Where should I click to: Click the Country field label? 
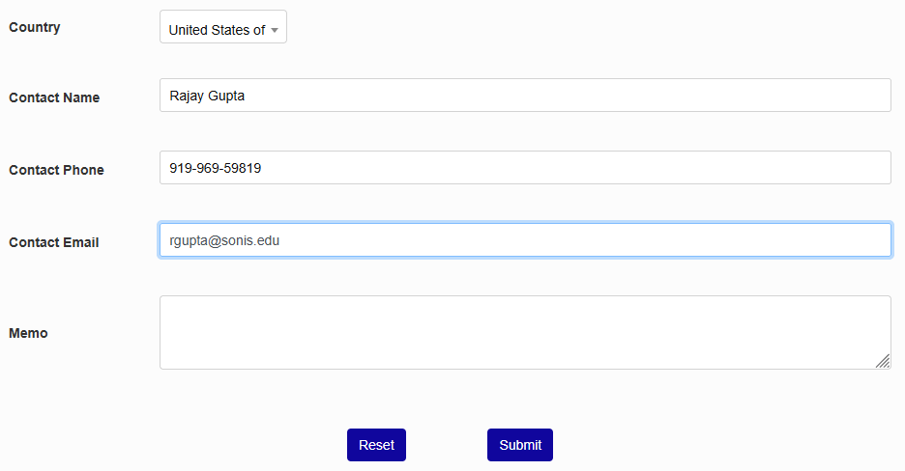[35, 27]
